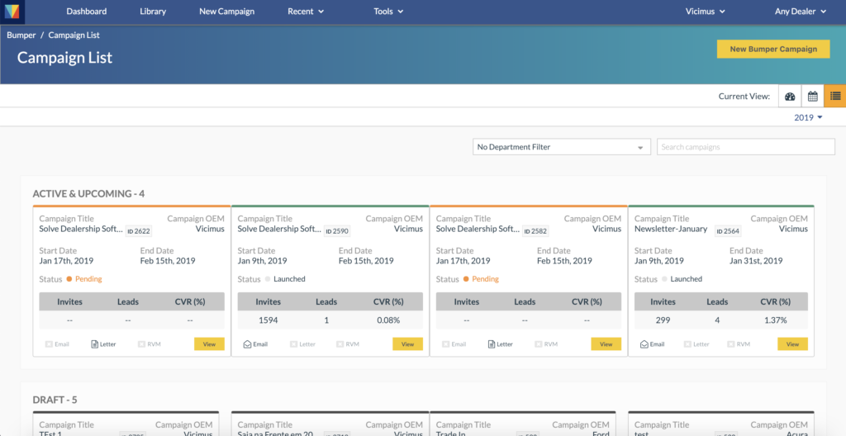Click Email icon on campaign ID 2582
Viewport: 846px width, 436px height.
[x=445, y=344]
